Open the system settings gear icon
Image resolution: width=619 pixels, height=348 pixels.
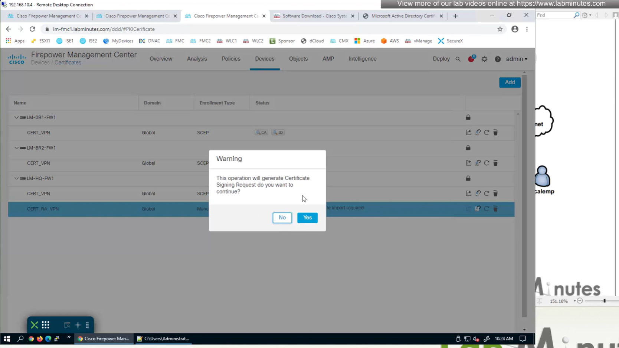tap(484, 59)
